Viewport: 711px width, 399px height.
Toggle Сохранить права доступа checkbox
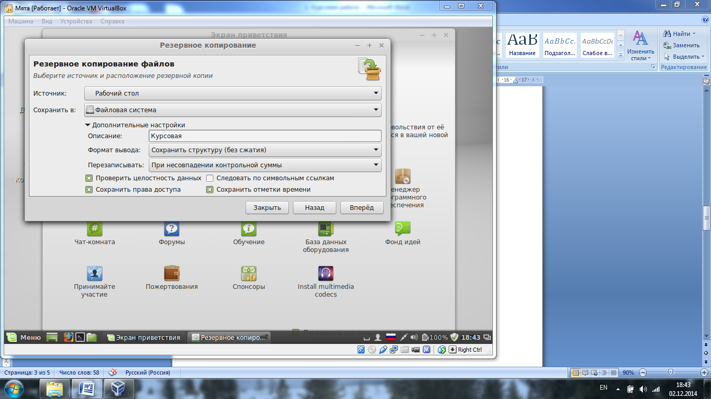89,190
